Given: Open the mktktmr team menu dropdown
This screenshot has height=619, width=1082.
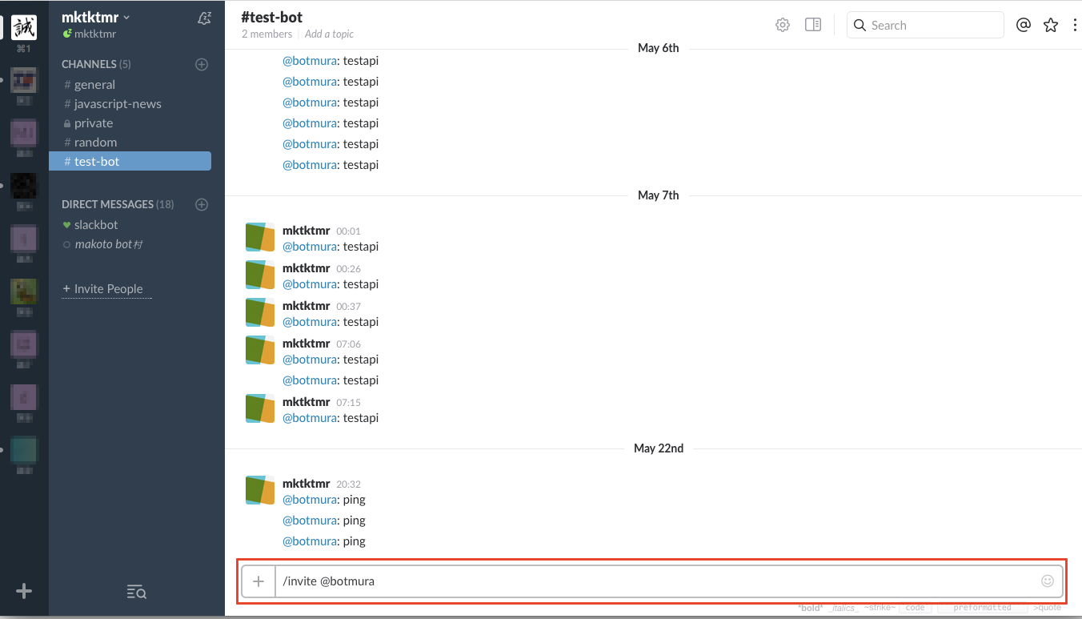Looking at the screenshot, I should tap(96, 18).
